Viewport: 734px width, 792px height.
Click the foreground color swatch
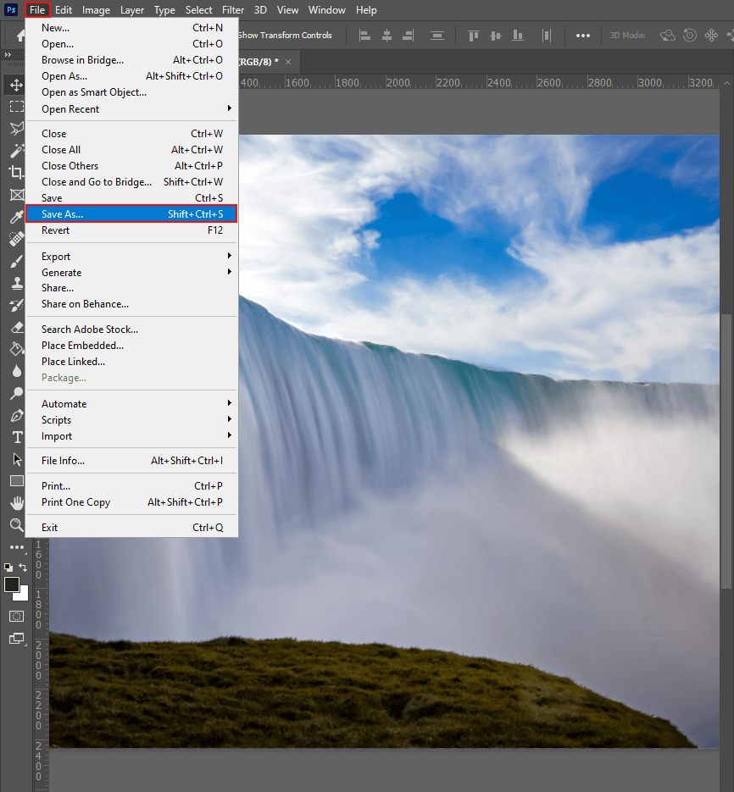click(x=12, y=584)
